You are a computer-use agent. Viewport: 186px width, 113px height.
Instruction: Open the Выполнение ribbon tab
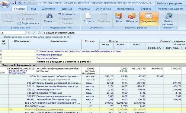(x=126, y=9)
